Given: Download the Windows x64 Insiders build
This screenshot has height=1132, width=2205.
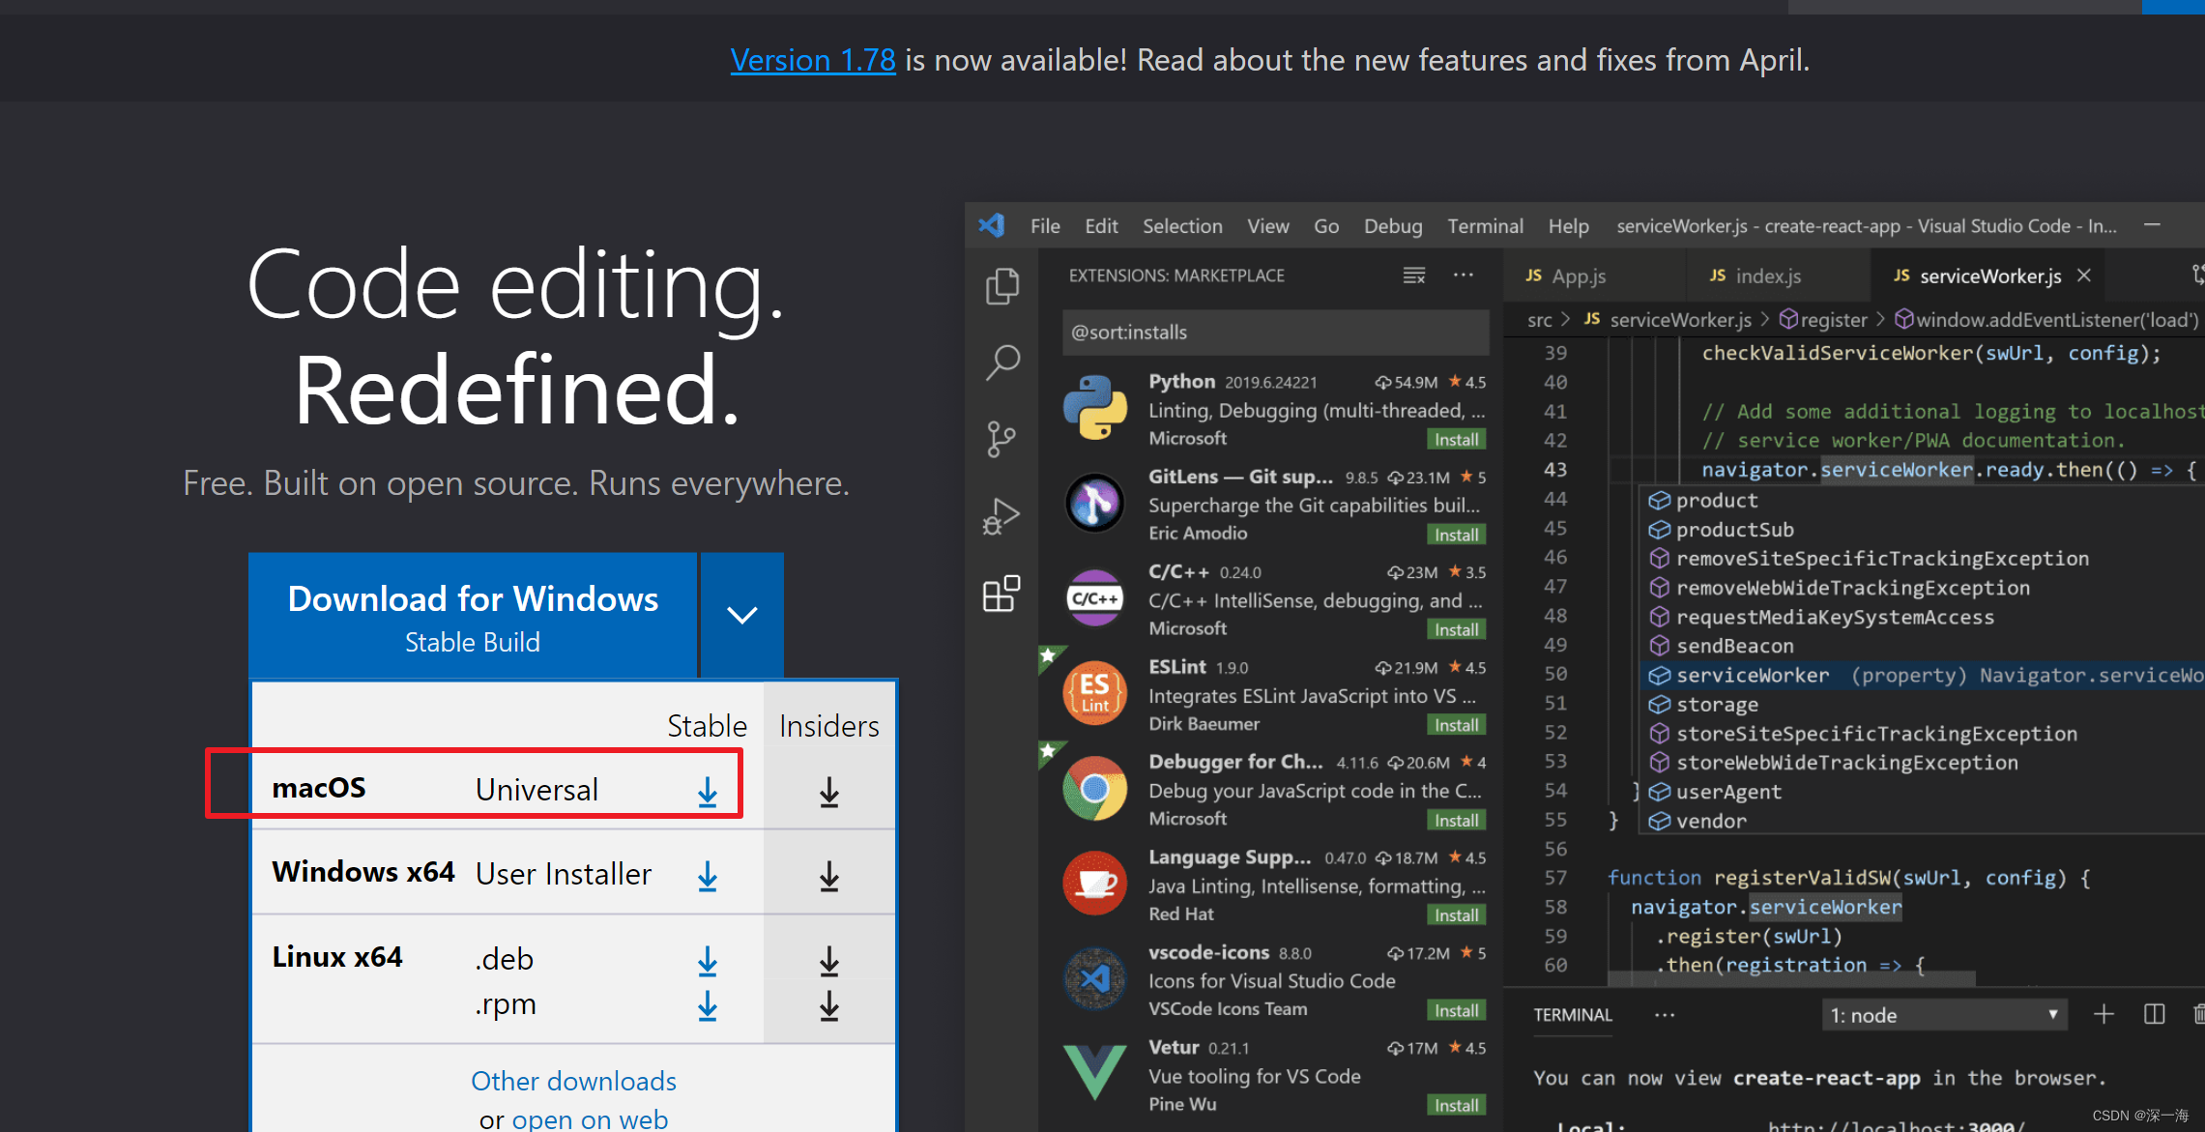Looking at the screenshot, I should click(828, 877).
